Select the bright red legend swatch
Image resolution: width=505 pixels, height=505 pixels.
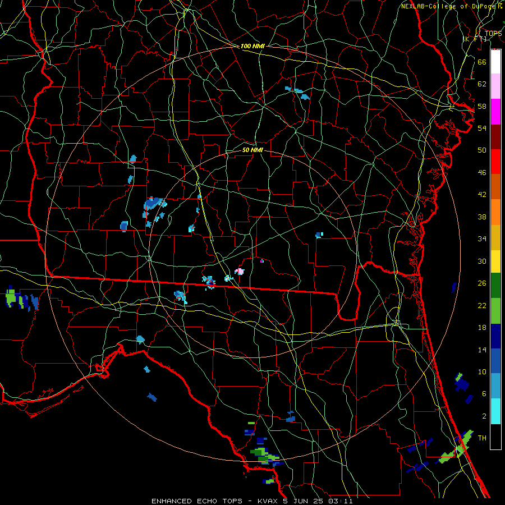coord(495,162)
